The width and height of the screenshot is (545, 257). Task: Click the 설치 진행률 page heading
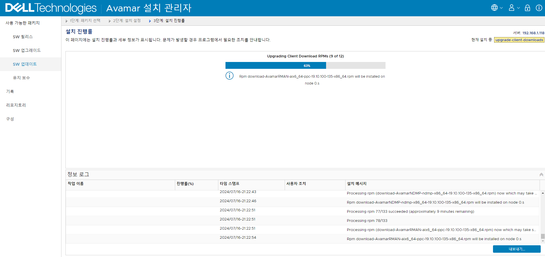[x=79, y=31]
